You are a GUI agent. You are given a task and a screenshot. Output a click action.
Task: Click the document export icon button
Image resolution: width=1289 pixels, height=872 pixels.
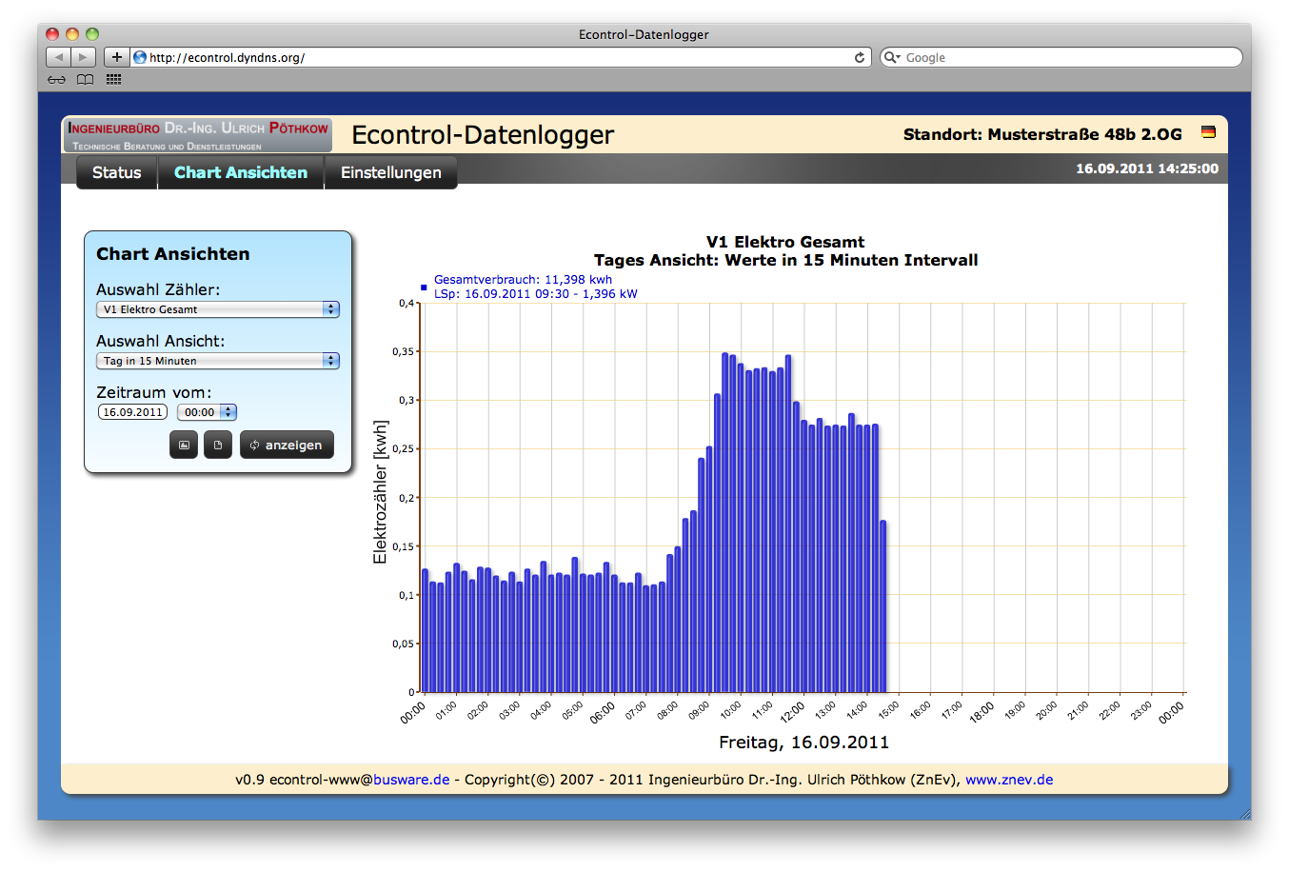pyautogui.click(x=218, y=445)
